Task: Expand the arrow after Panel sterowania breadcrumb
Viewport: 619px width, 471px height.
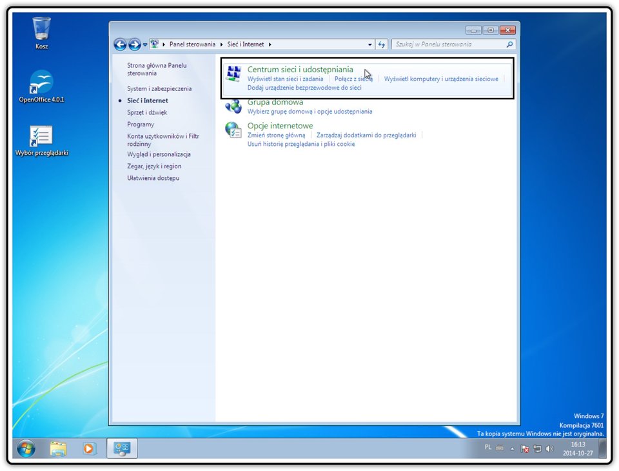Action: 221,45
